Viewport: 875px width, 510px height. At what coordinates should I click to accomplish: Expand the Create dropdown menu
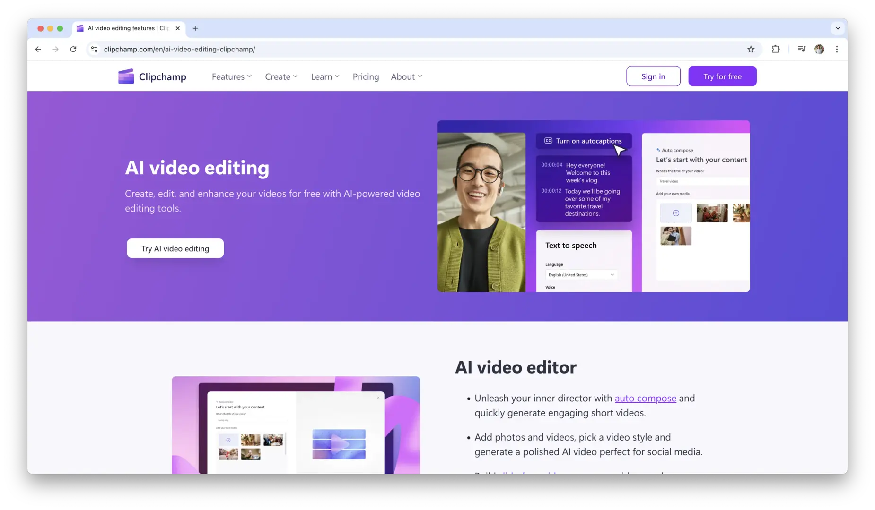[x=281, y=76]
